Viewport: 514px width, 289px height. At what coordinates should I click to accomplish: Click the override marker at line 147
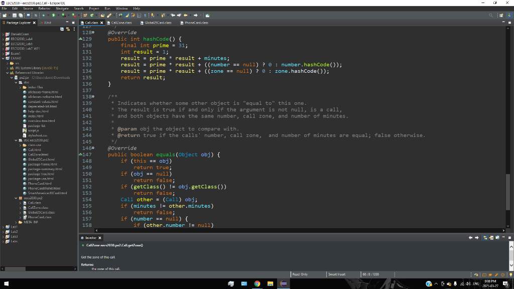[x=81, y=155]
